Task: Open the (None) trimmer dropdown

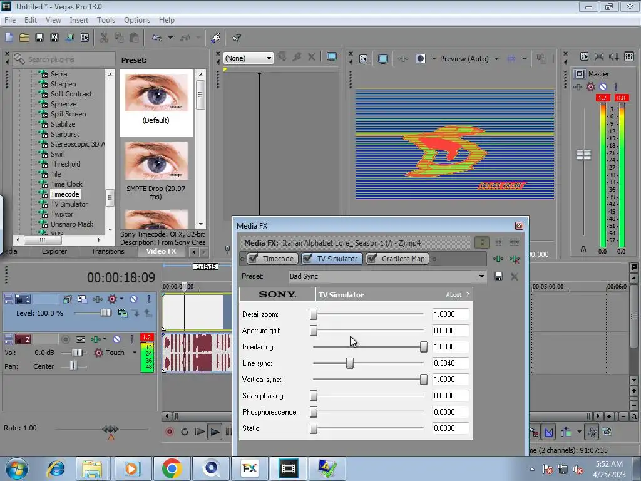Action: (x=269, y=58)
